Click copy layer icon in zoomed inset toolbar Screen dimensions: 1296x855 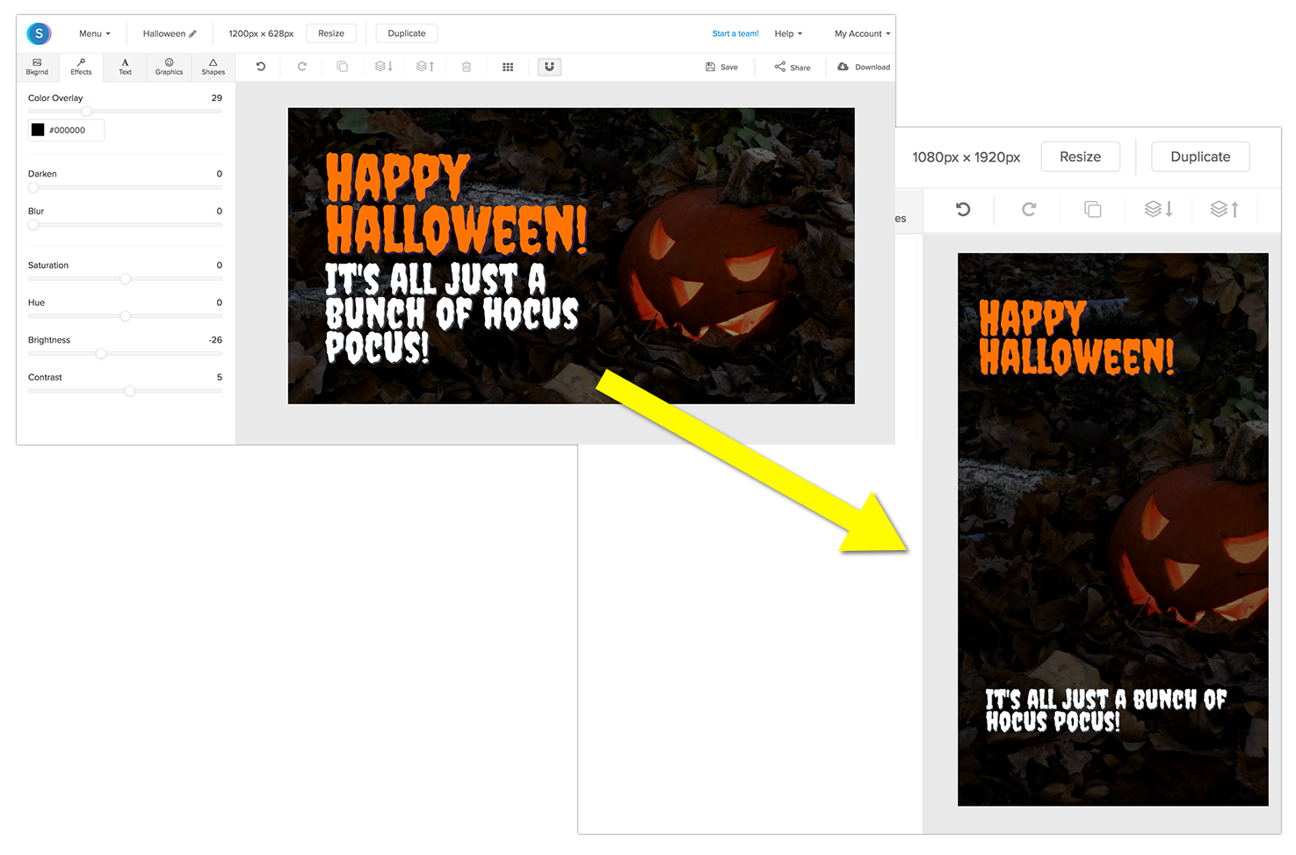pos(1093,209)
